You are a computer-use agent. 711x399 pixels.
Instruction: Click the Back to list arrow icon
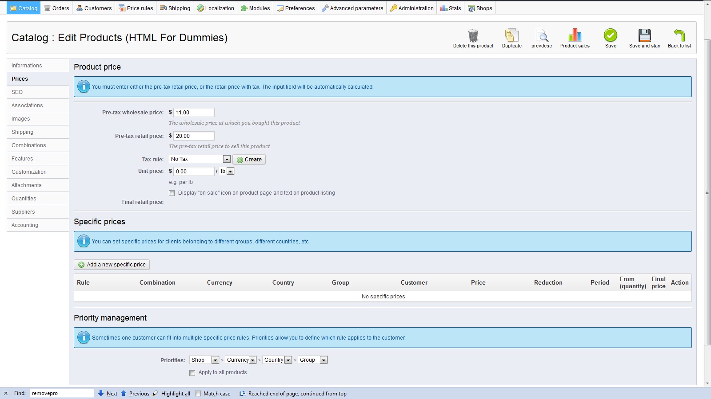[679, 35]
